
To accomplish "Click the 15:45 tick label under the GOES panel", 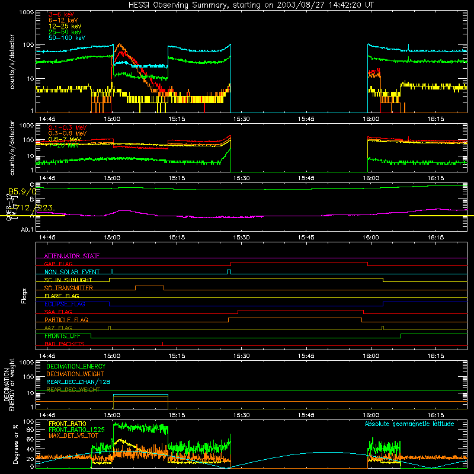I will [x=306, y=238].
